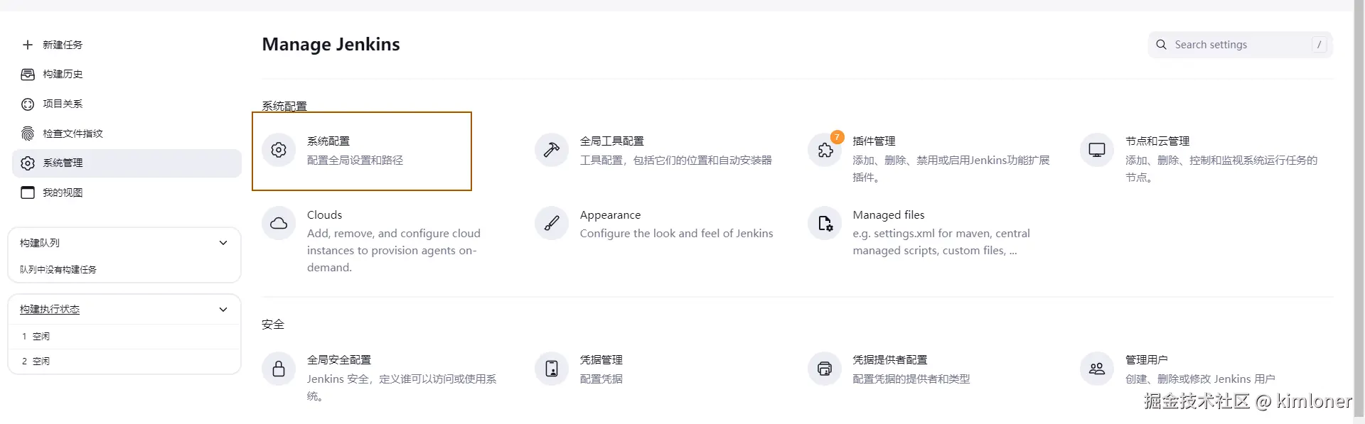The image size is (1365, 424).
Task: Click the 构建执行状态 header link
Action: (50, 310)
